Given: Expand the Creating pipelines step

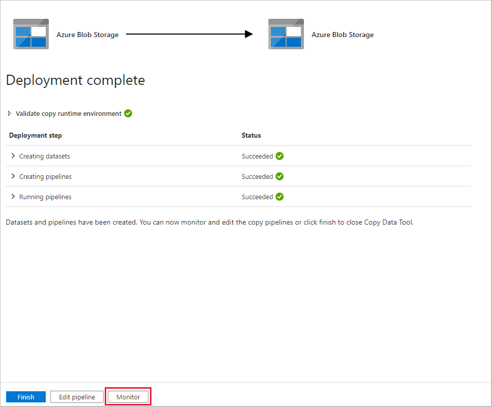Looking at the screenshot, I should click(13, 176).
